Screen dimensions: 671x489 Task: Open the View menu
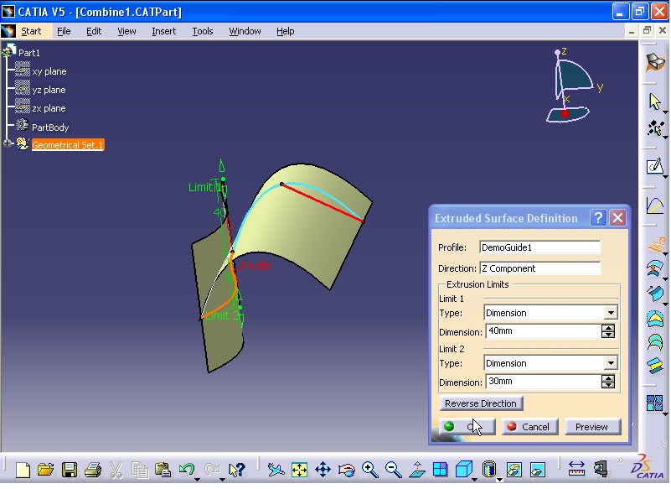click(126, 31)
